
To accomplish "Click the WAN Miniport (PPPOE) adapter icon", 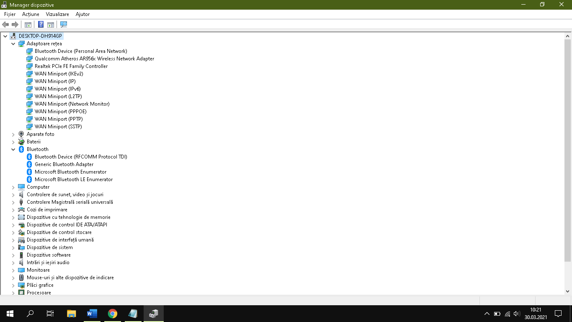I will point(29,112).
